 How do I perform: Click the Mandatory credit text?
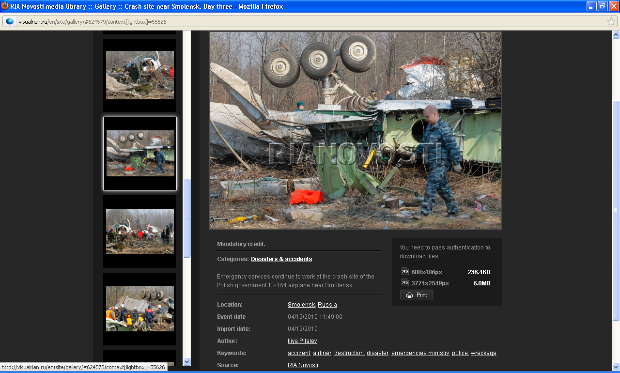(x=241, y=244)
